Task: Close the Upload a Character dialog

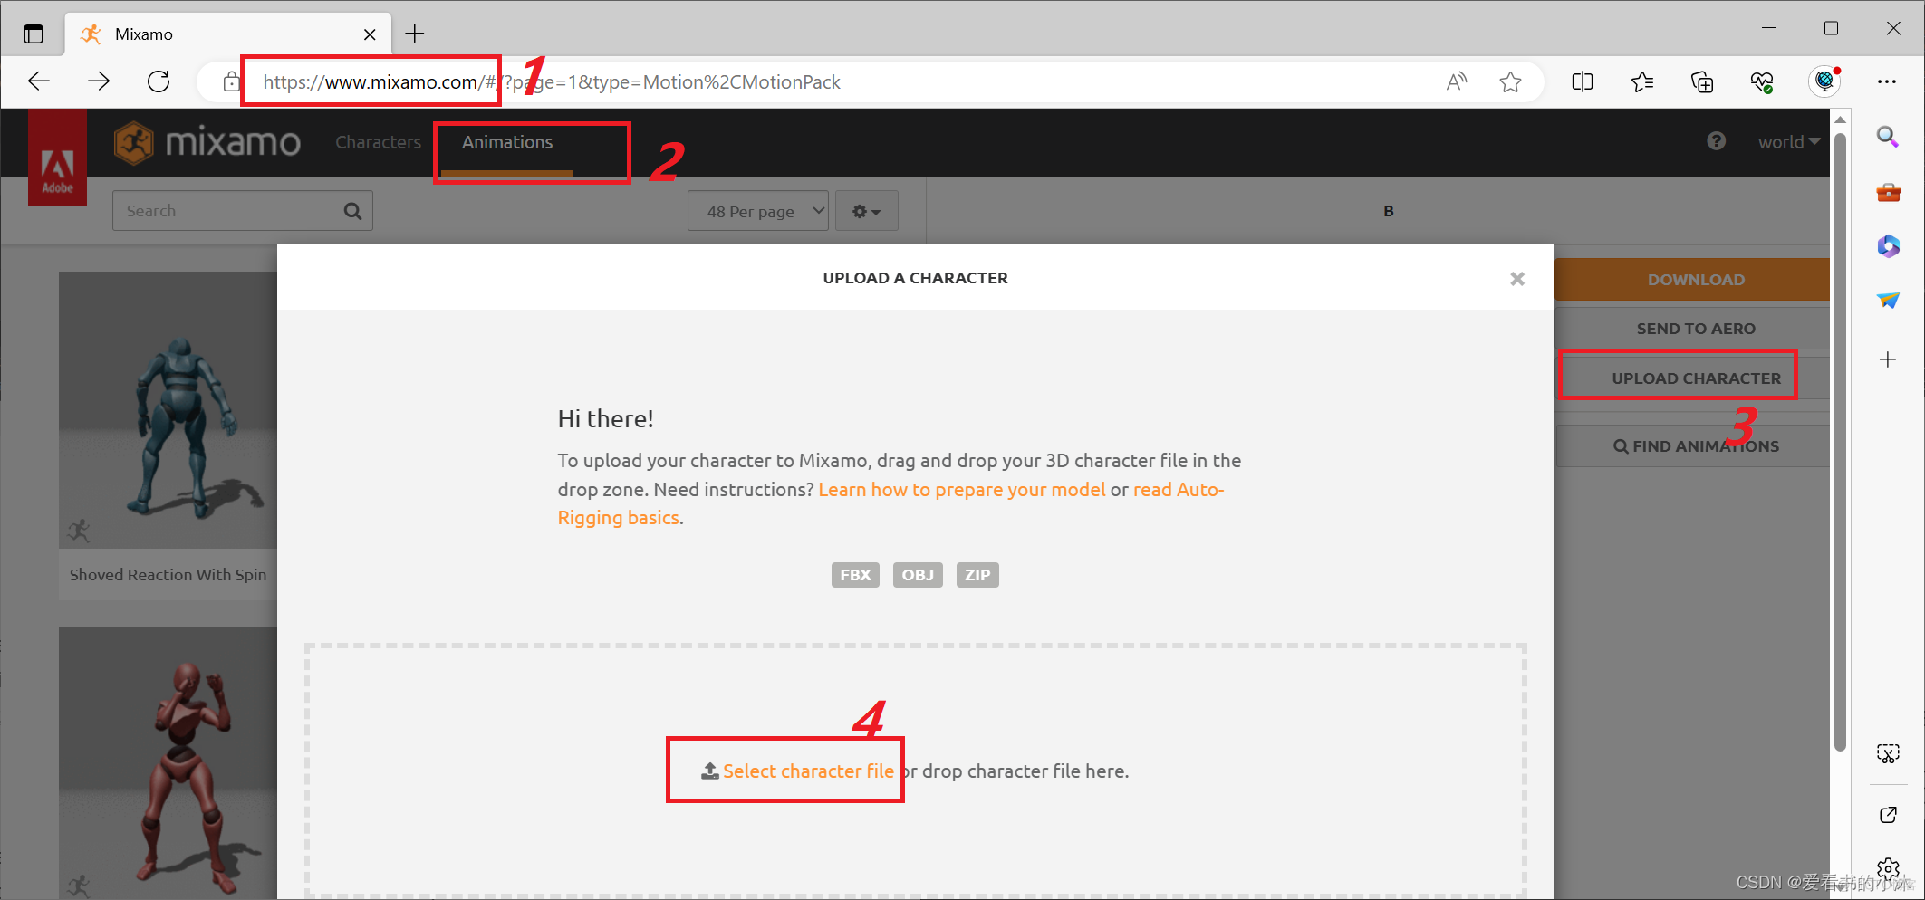Action: [1517, 279]
